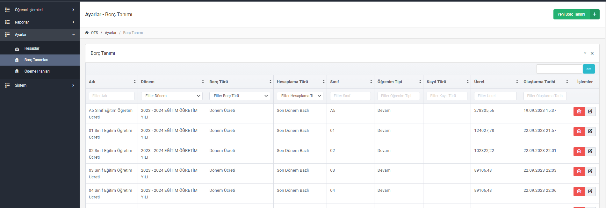606x208 pixels.
Task: Sort by Kayıt Türü column arrows
Action: (468, 82)
